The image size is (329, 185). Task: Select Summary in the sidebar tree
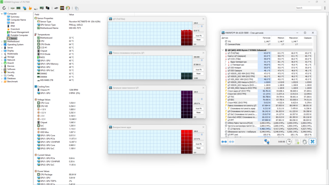pos(15,17)
